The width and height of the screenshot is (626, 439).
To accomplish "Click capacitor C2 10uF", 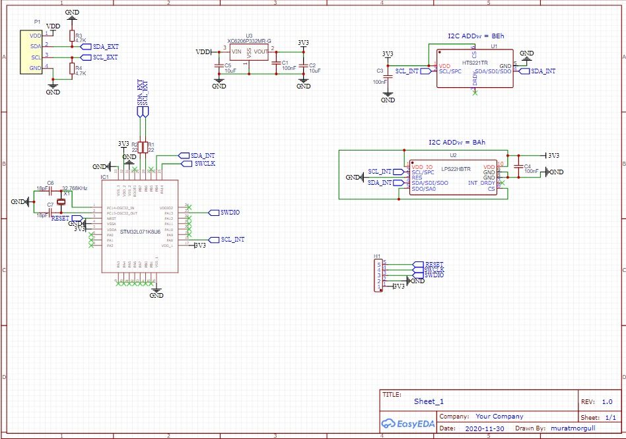I will click(303, 65).
